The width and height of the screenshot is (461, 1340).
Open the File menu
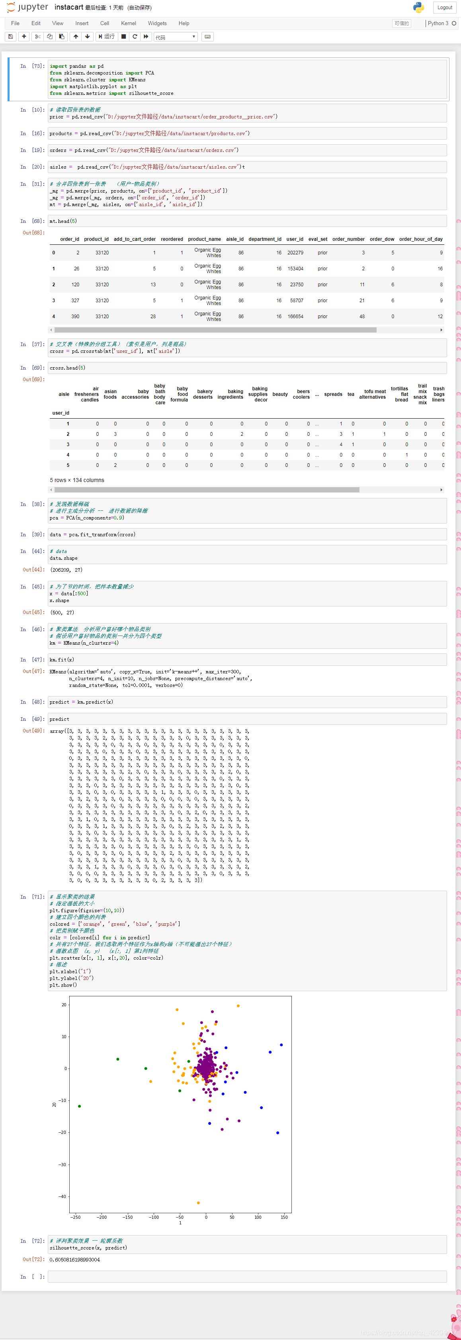15,24
